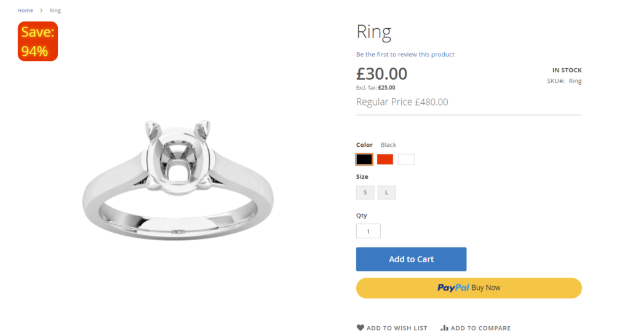Click the Save 94% discount badge

38,42
